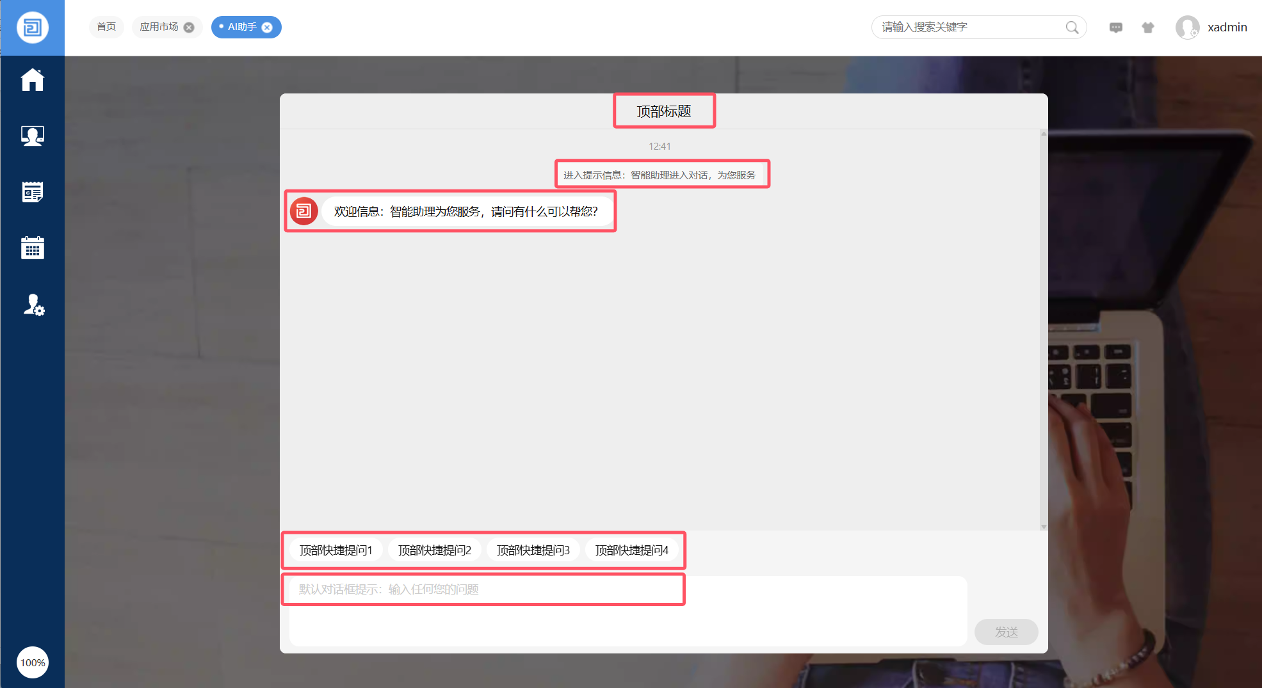Select quick question 顶部快捷提问3
The height and width of the screenshot is (688, 1262).
pyautogui.click(x=533, y=550)
